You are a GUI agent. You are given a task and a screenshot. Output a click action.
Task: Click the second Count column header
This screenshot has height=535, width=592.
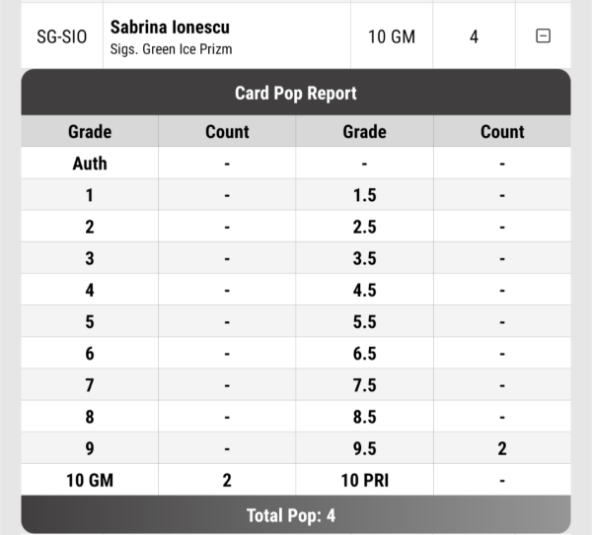pos(502,131)
